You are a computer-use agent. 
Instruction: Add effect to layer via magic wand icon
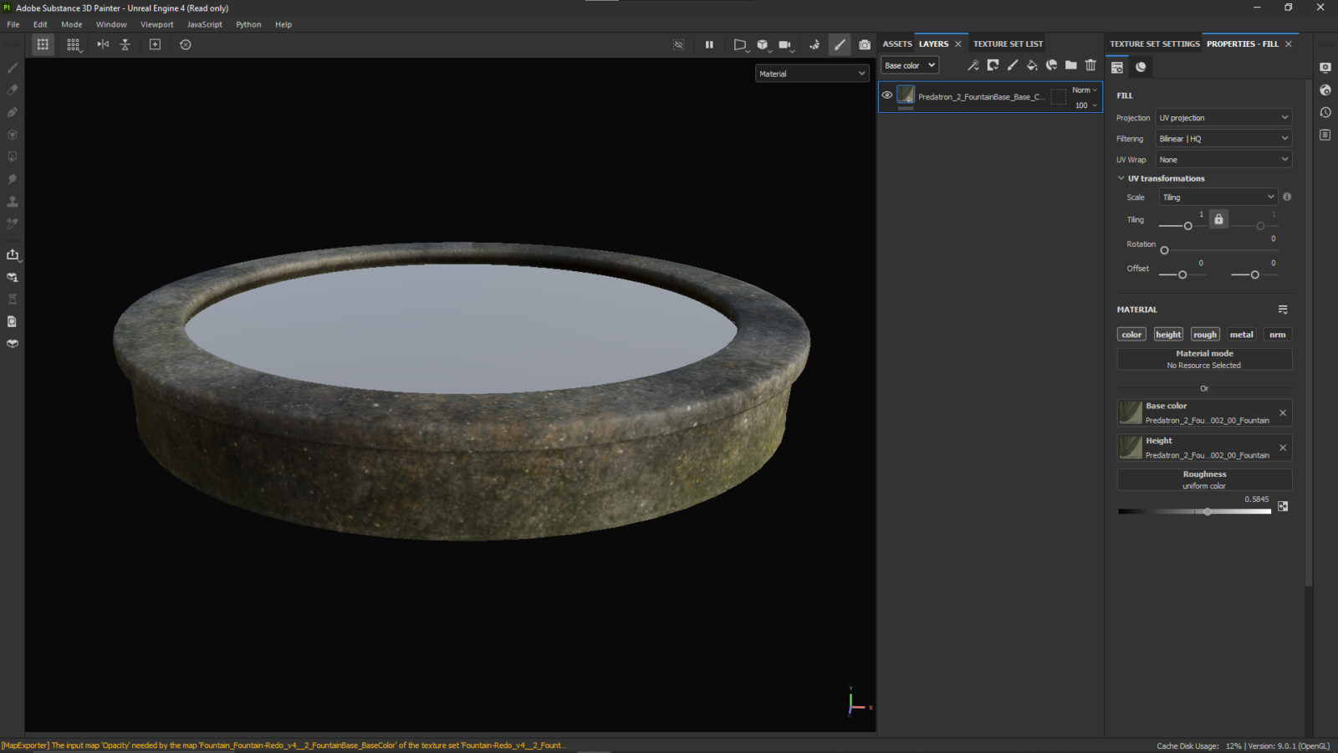(x=973, y=64)
